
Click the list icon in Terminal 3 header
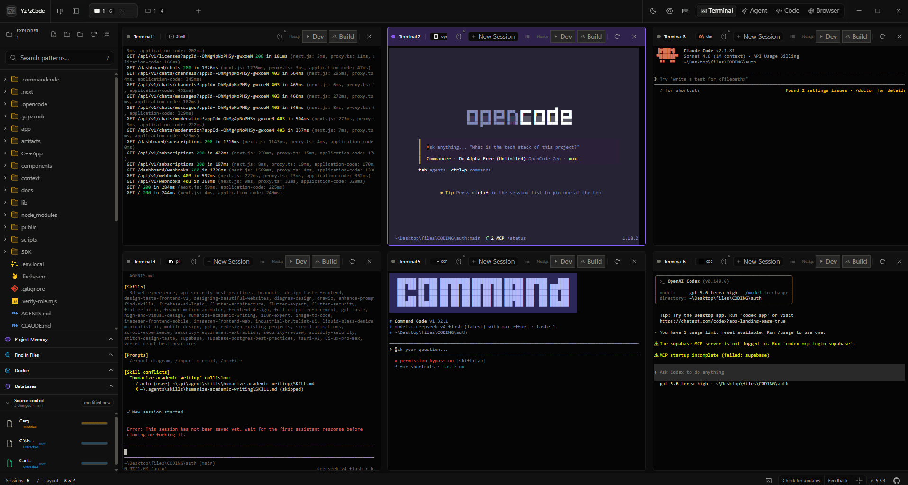792,36
